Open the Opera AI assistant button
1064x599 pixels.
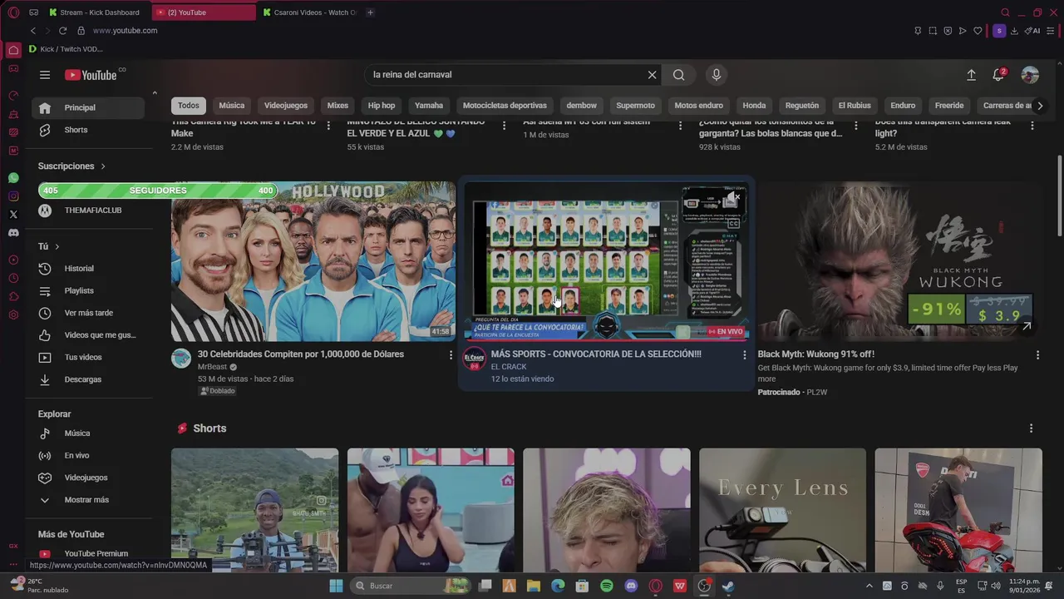coord(1032,31)
